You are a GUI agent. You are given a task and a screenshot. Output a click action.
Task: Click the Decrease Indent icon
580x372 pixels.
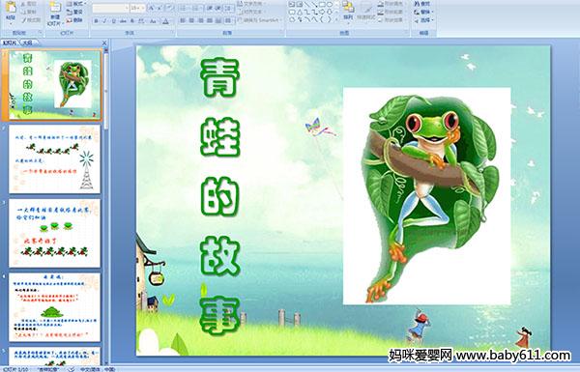210,8
